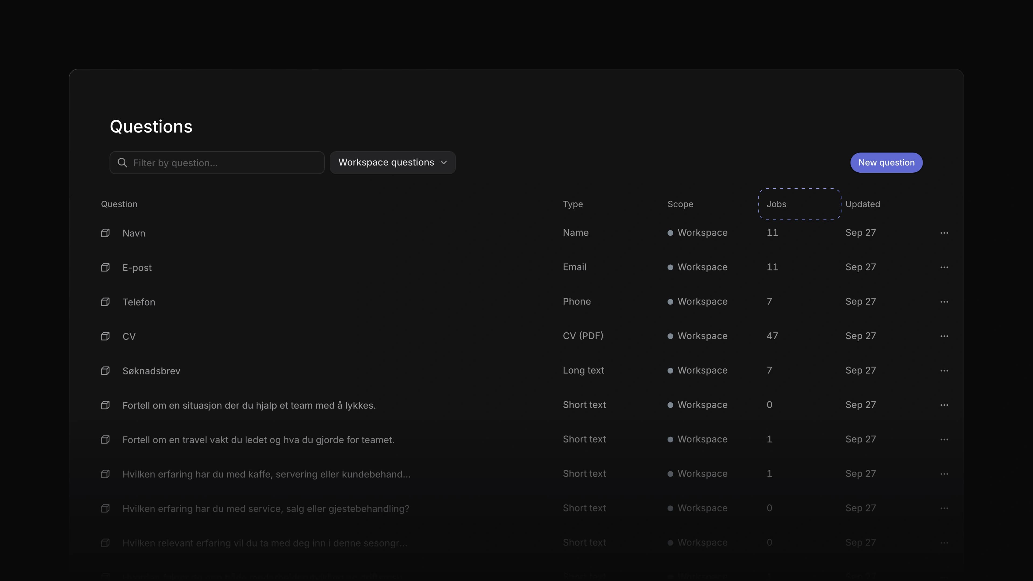Open the Navn question

[134, 233]
